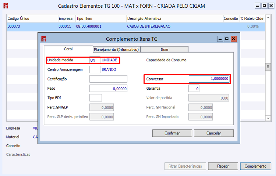This screenshot has width=276, height=176.
Task: Click the Confirmar button
Action: point(172,133)
